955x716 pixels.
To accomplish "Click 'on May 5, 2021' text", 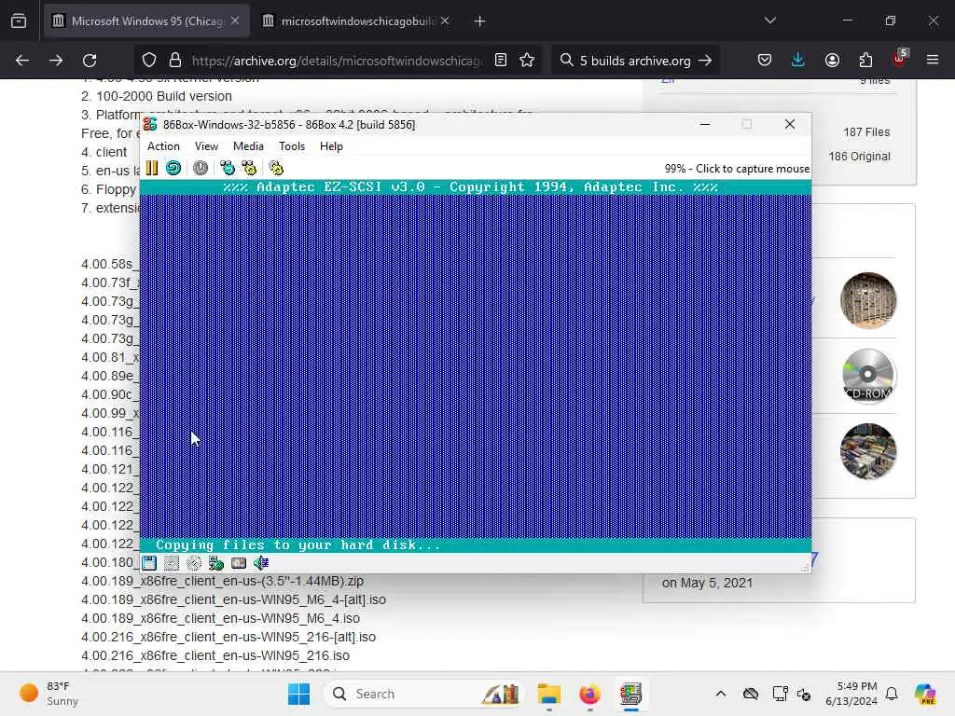I will [x=707, y=583].
